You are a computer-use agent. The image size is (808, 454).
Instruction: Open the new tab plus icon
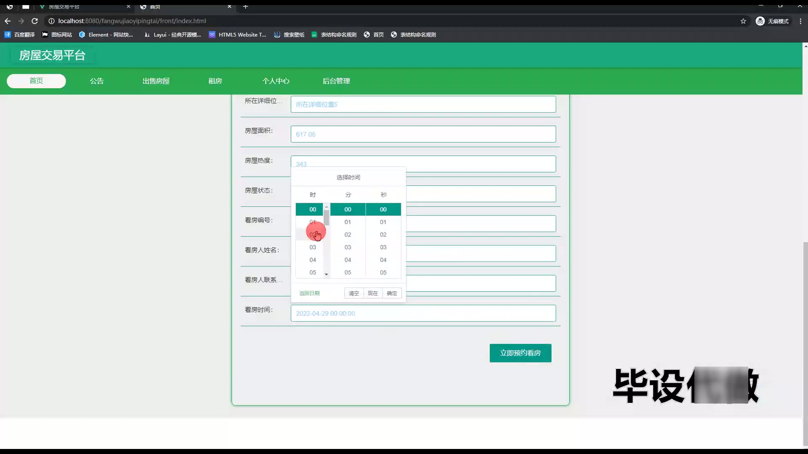click(x=245, y=6)
